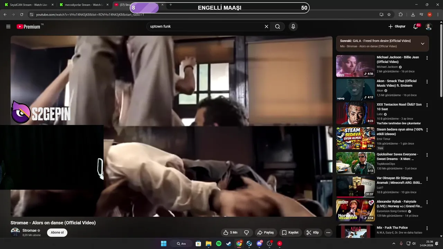Bookmark this page with star icon
443x249 pixels.
(x=389, y=15)
